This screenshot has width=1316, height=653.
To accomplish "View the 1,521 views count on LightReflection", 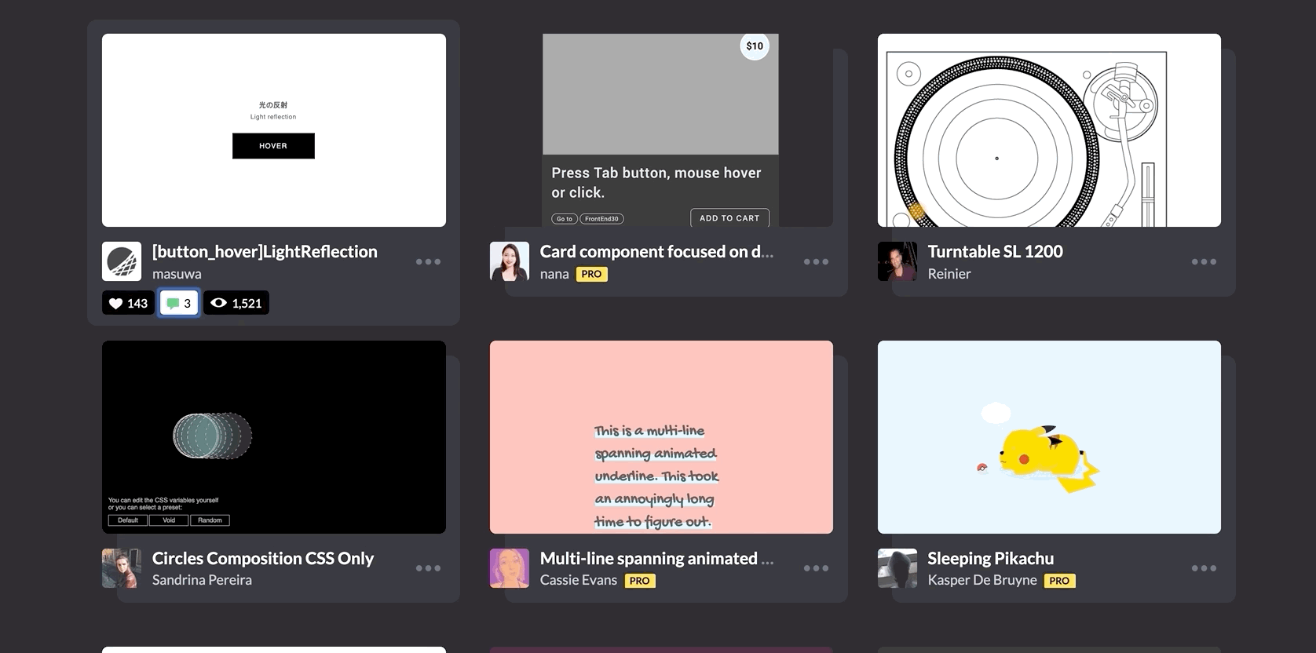I will tap(236, 303).
